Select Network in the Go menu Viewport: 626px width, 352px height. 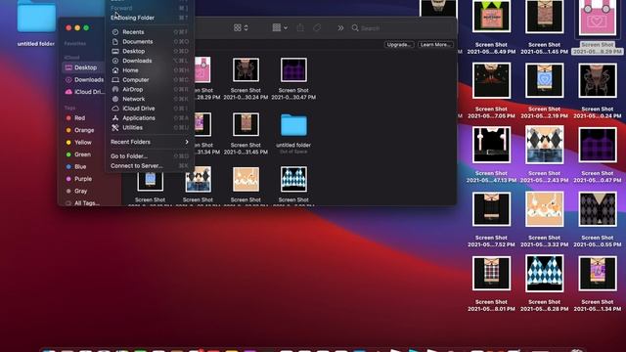click(150, 99)
